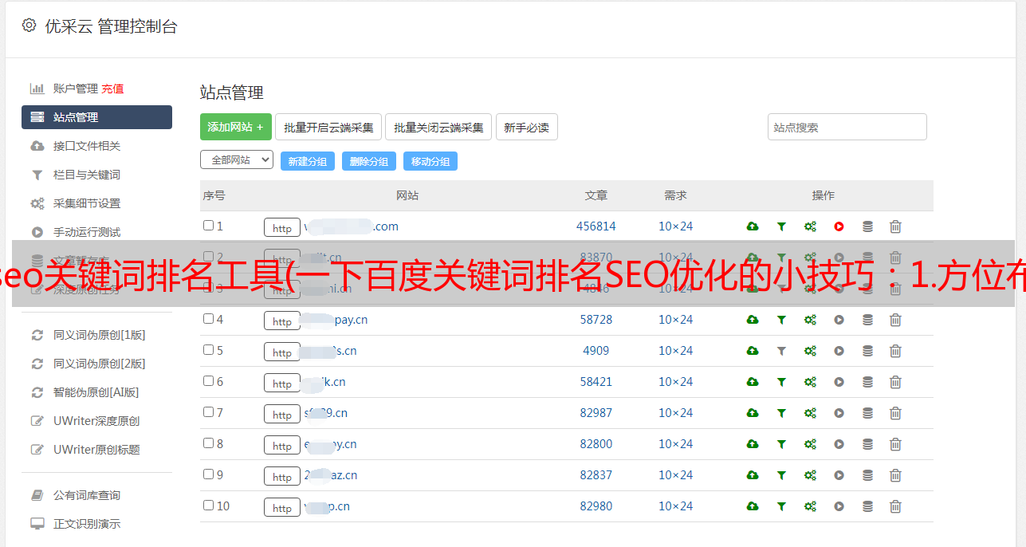Open database icon for row 1

click(x=867, y=226)
